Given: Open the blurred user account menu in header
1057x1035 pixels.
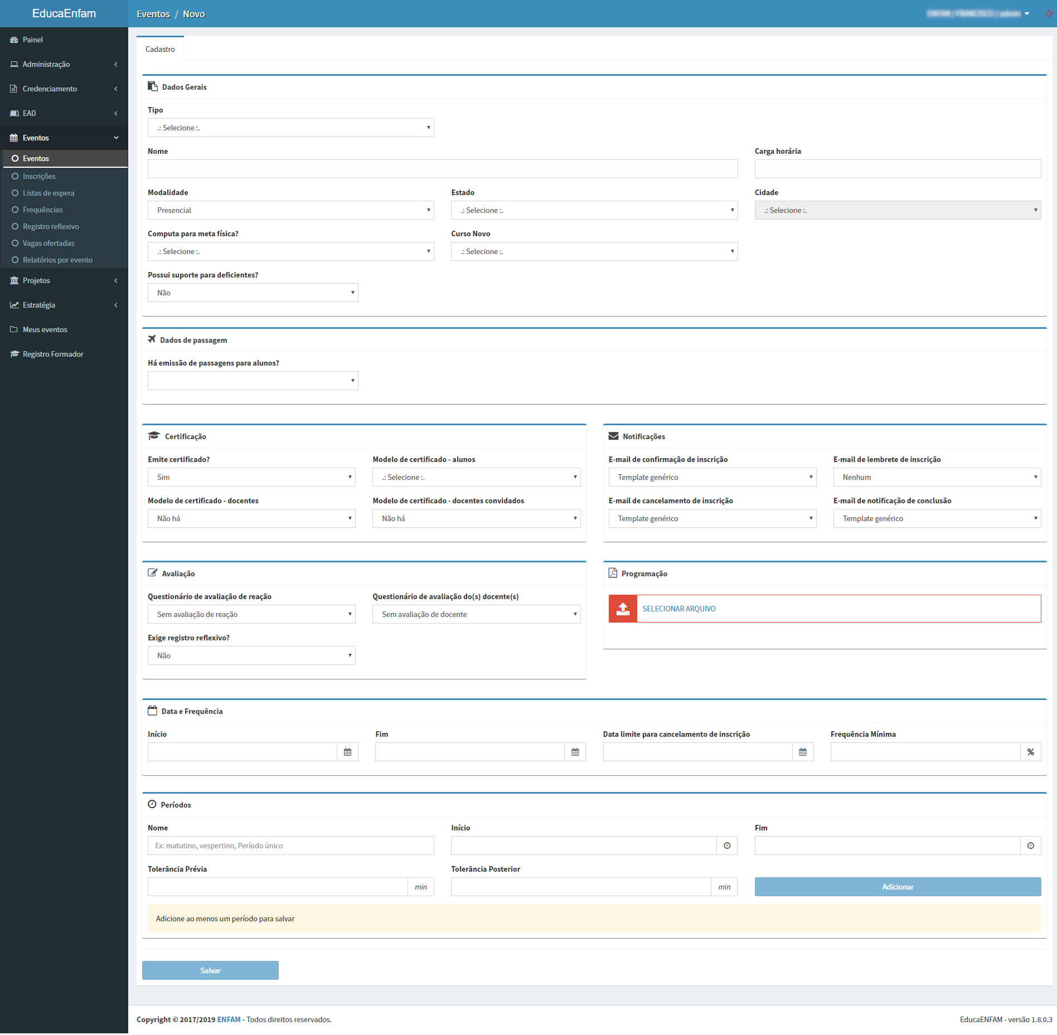Looking at the screenshot, I should click(978, 13).
